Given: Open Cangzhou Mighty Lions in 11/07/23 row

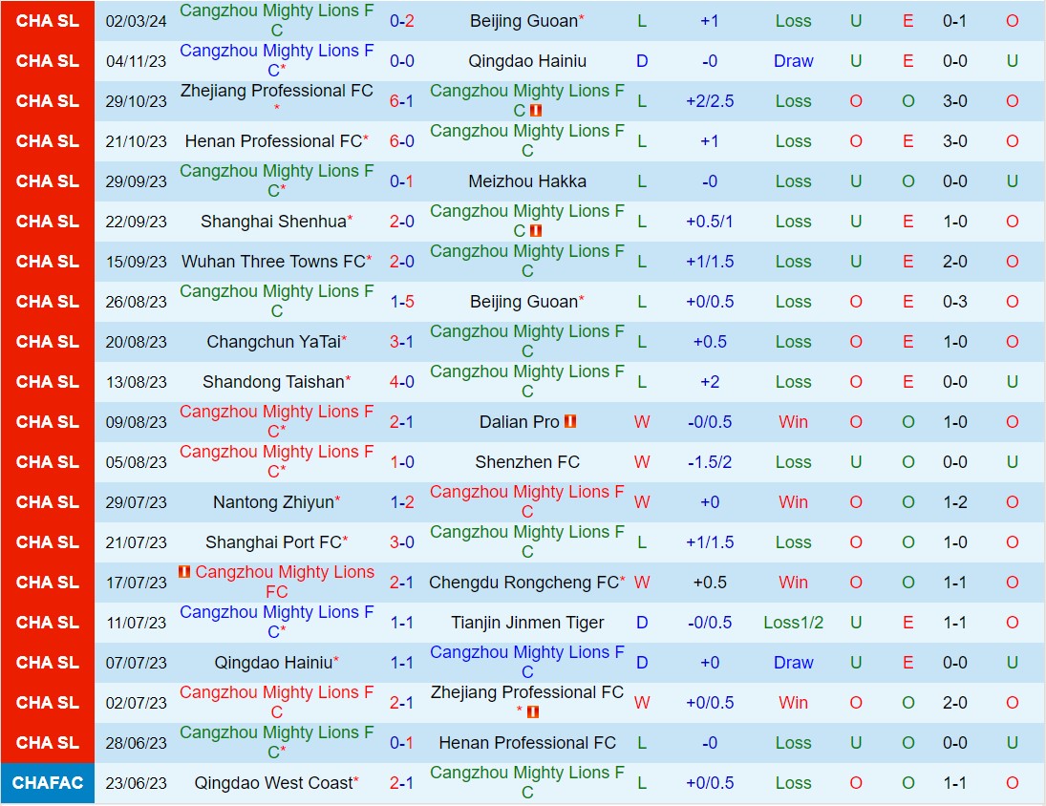Looking at the screenshot, I should [x=277, y=622].
